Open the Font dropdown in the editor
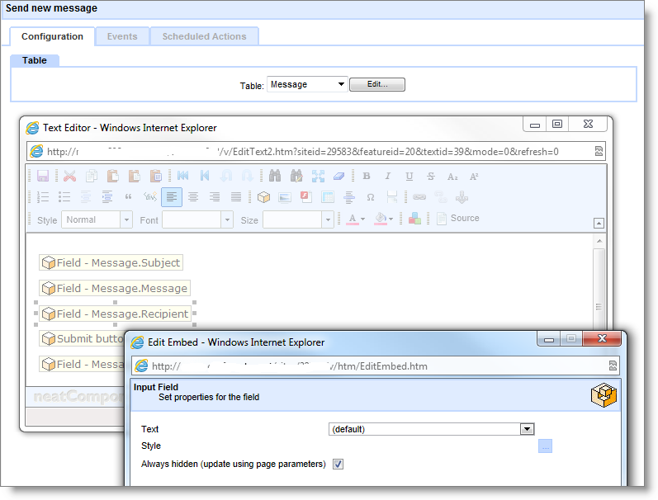Screen dimensions: 658x500 pyautogui.click(x=197, y=219)
